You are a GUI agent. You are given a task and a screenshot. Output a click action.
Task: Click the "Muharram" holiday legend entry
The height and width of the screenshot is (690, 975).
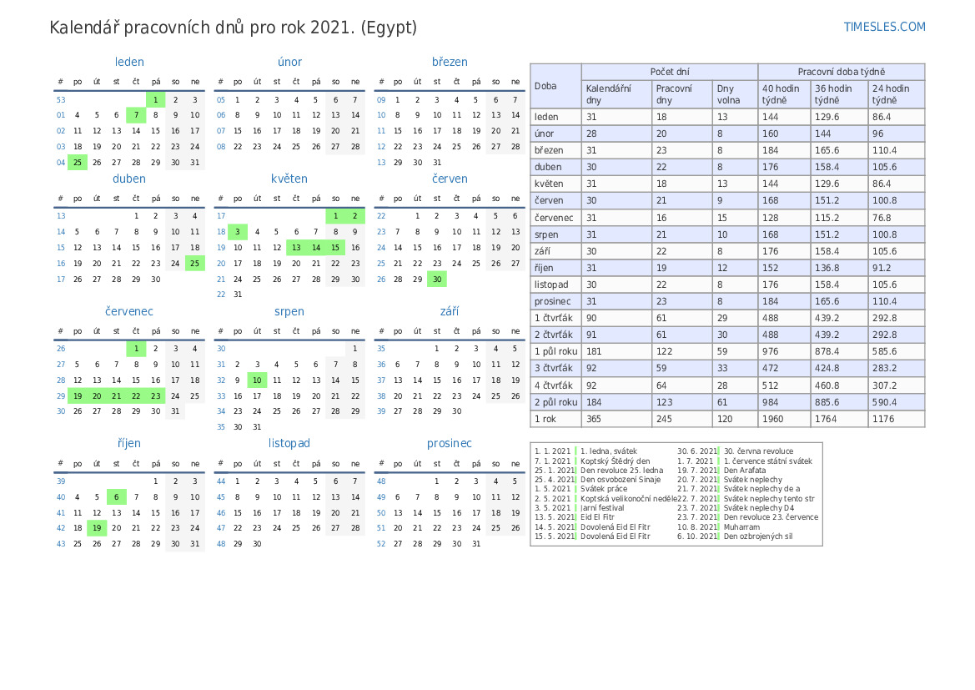[741, 527]
